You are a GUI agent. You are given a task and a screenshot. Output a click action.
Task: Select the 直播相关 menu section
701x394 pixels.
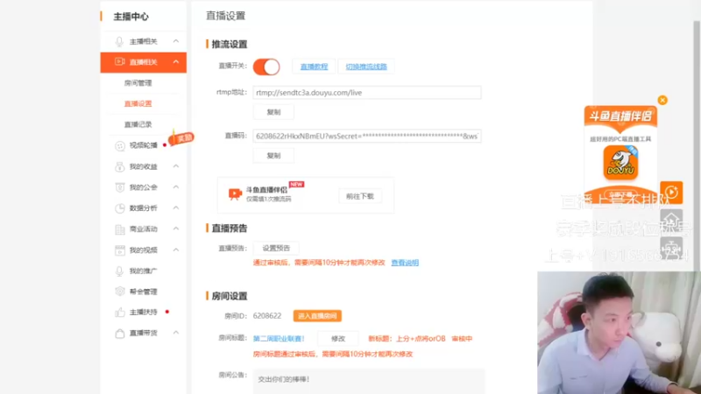[x=144, y=62]
